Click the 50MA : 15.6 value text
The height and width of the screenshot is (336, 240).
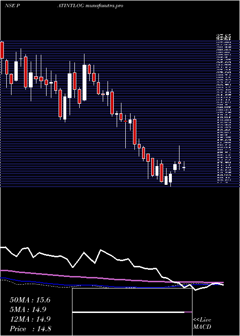click(x=30, y=300)
